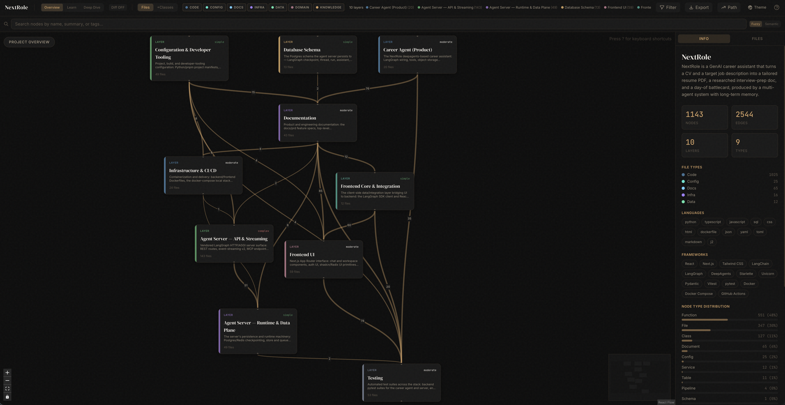Toggle the CONFIG type filter

coord(214,7)
